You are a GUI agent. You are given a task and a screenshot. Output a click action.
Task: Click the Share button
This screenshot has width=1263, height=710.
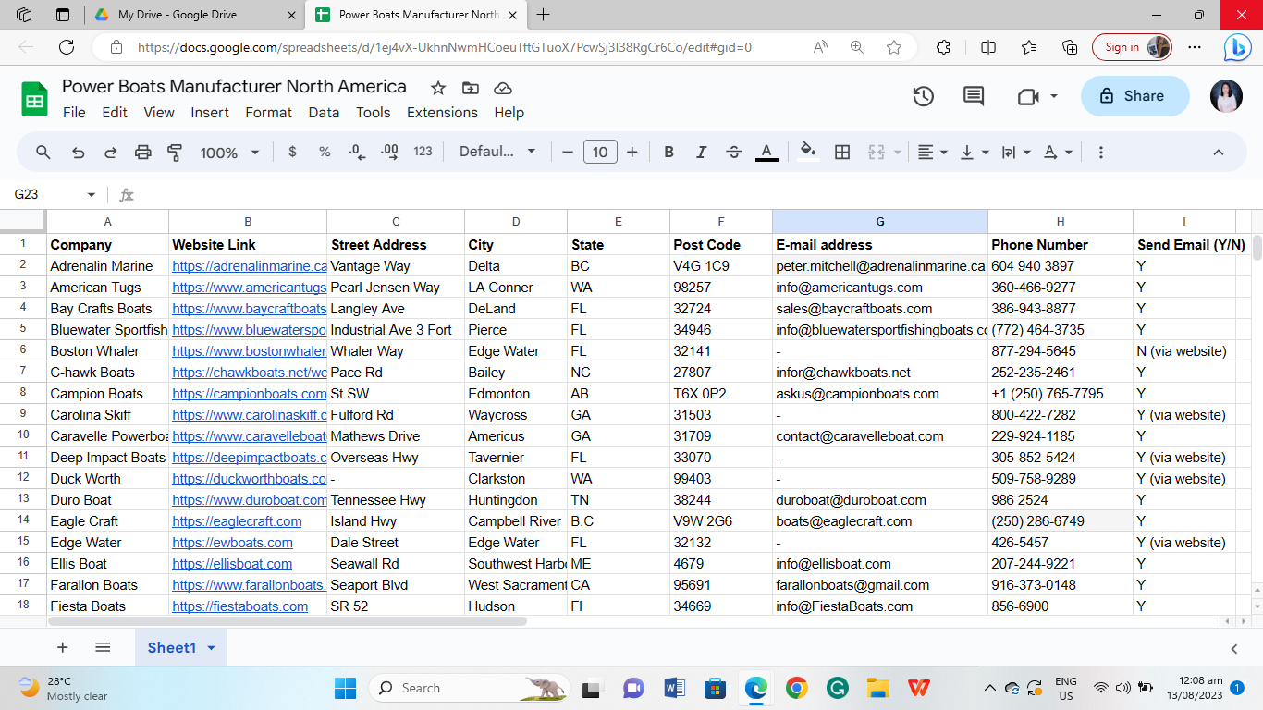pos(1134,96)
